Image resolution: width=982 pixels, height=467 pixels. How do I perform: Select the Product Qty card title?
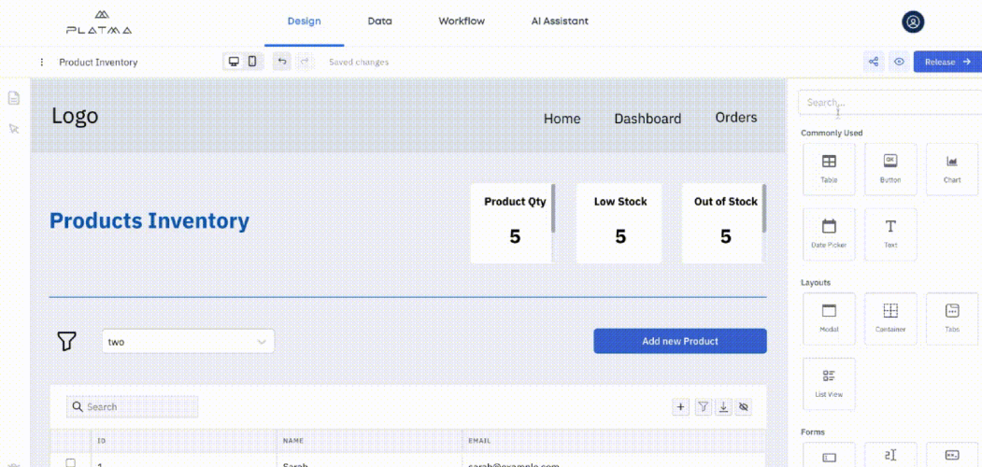(x=515, y=202)
